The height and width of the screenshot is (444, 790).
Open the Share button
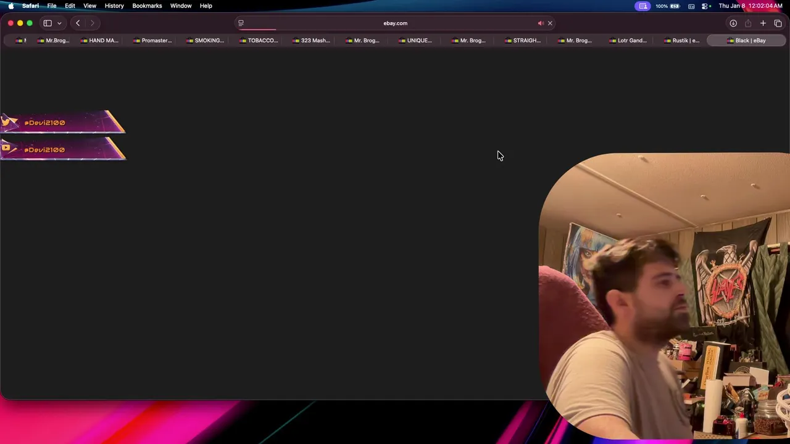pos(748,23)
